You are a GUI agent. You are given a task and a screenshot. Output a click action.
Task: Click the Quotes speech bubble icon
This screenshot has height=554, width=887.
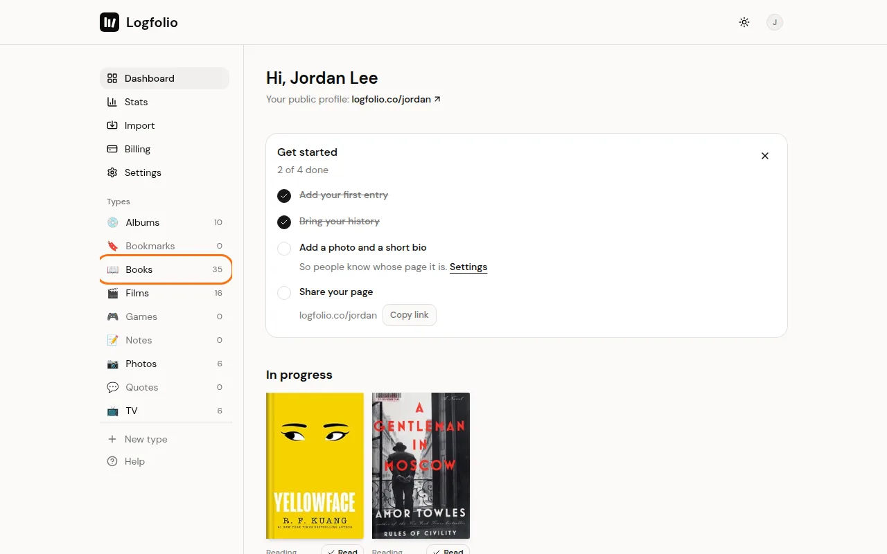point(112,387)
